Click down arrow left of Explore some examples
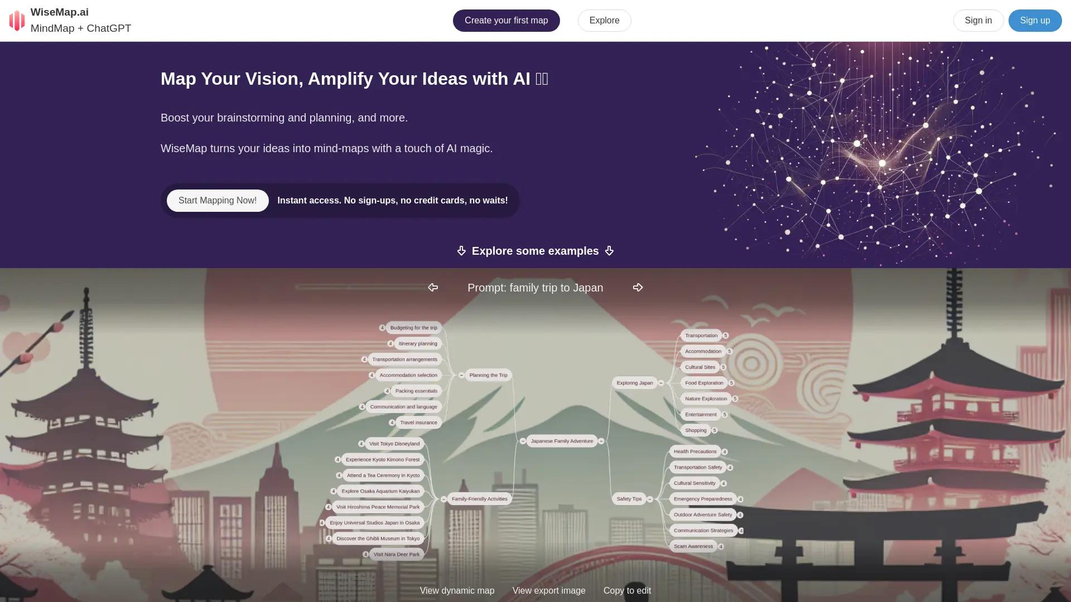Screen dimensions: 1071x602 coord(461,251)
